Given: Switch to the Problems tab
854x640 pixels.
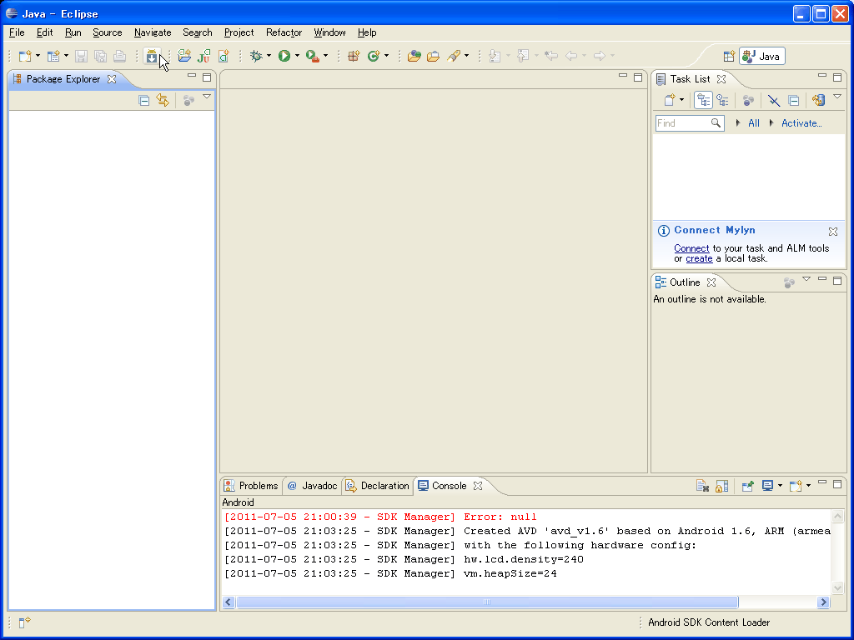Looking at the screenshot, I should coord(251,486).
